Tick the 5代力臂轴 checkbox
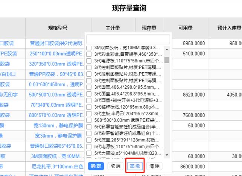The width and height of the screenshot is (242, 176). 89,153
